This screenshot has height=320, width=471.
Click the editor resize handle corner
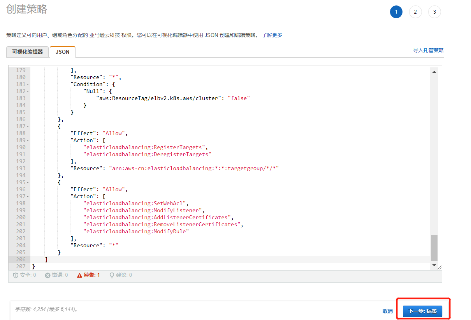(440, 267)
